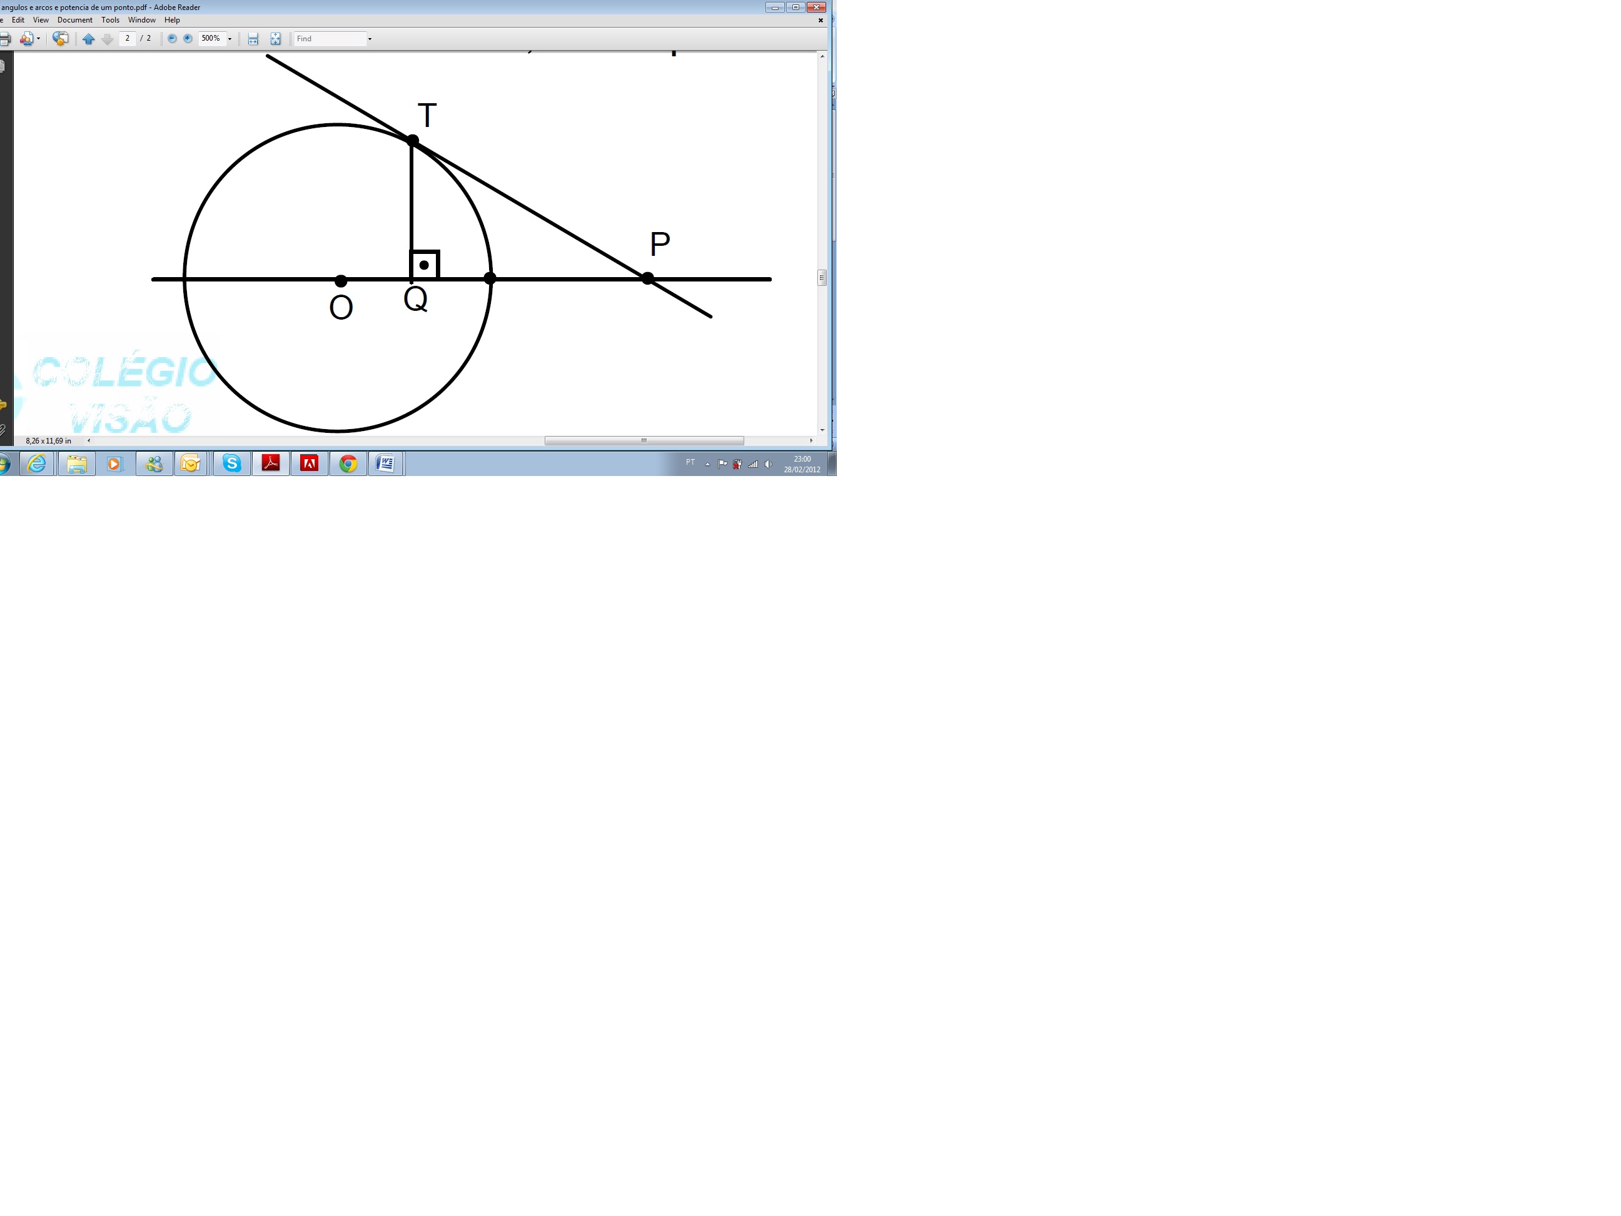Image resolution: width=1621 pixels, height=1216 pixels.
Task: Click the vertical scrollbar down arrow
Action: click(x=822, y=430)
